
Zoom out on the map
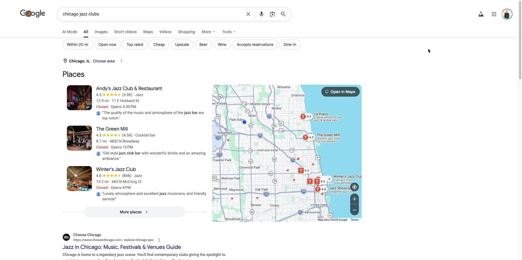point(354,210)
